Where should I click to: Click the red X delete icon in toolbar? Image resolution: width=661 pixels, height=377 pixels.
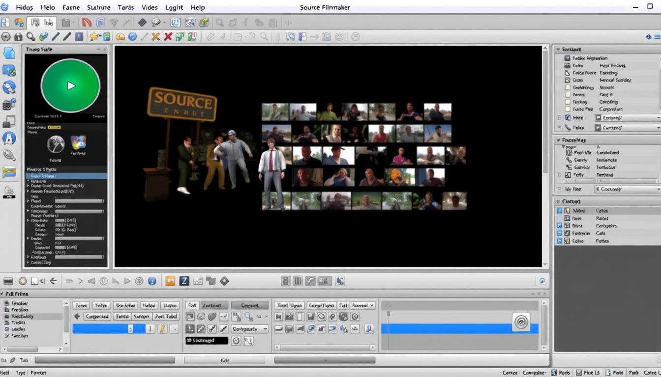168,36
